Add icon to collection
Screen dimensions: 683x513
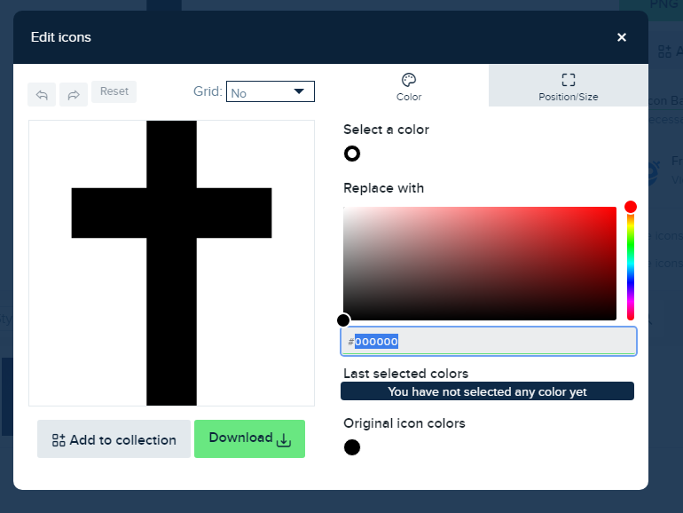coord(114,439)
